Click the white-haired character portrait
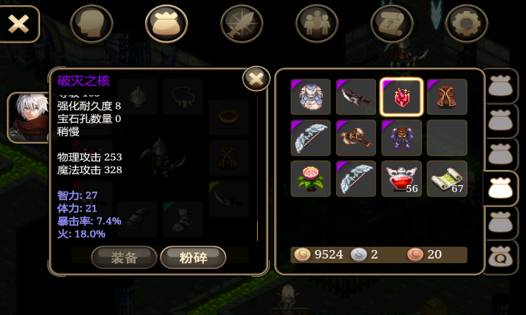Screen dimensions: 526x315 pos(29,117)
